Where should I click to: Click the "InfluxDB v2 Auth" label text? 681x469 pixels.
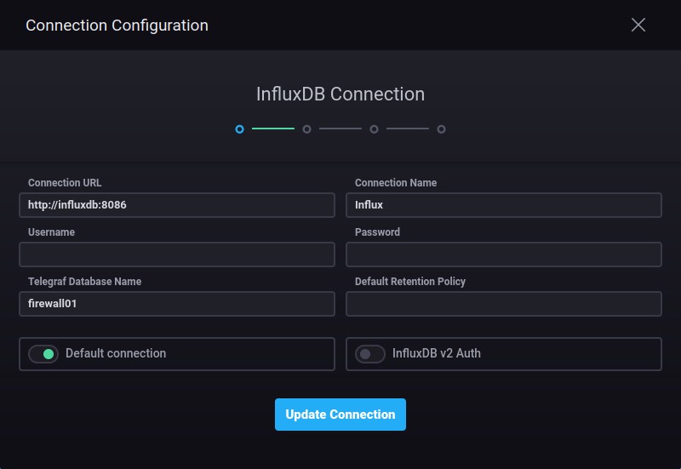tap(436, 353)
